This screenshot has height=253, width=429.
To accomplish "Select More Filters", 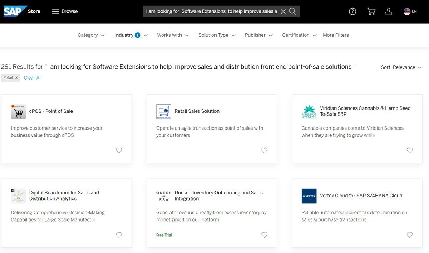I will pyautogui.click(x=336, y=35).
